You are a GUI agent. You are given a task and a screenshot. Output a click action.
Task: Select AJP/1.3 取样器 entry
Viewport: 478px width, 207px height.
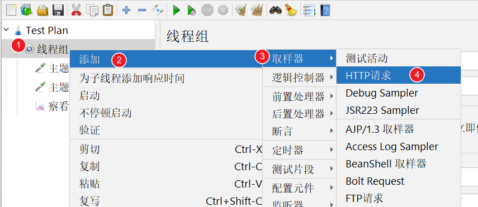tap(399, 129)
